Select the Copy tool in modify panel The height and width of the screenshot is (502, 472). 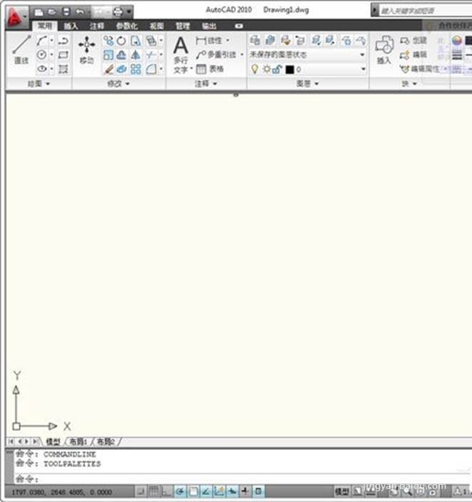coord(108,41)
